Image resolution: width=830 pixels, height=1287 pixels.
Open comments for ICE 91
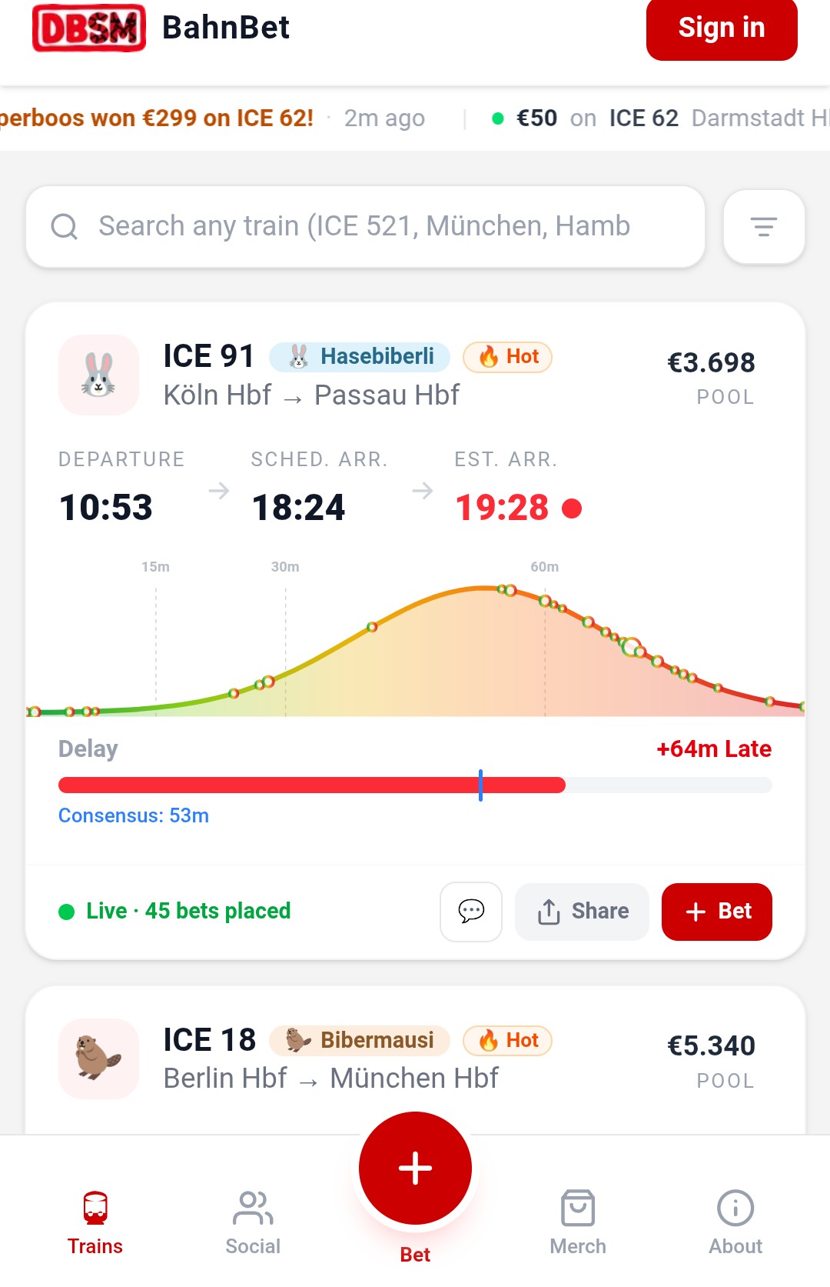470,912
